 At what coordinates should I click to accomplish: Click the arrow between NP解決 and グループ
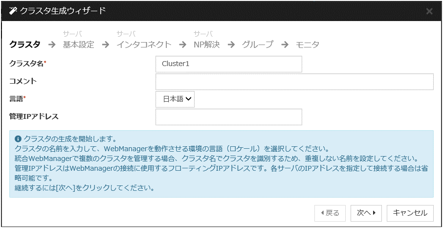click(231, 45)
